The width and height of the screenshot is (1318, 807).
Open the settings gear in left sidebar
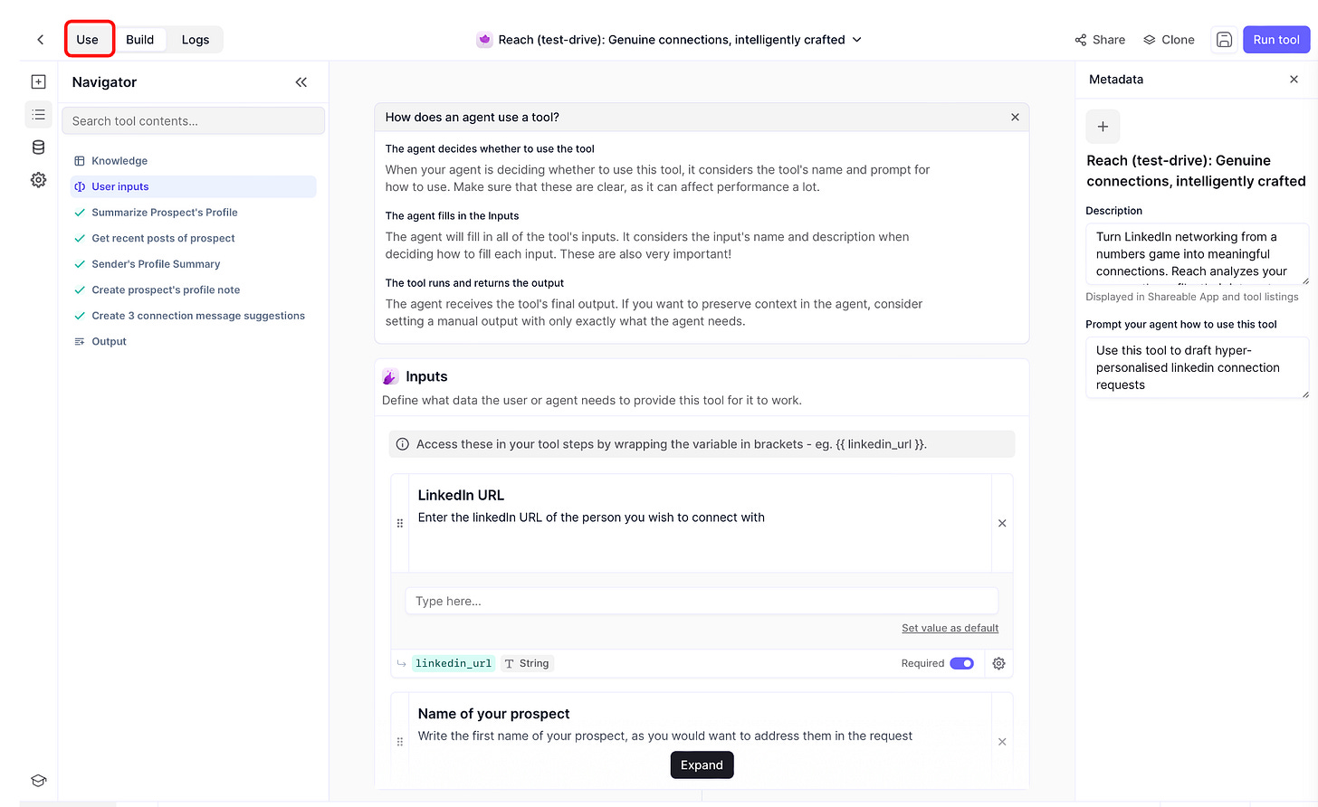click(x=38, y=180)
